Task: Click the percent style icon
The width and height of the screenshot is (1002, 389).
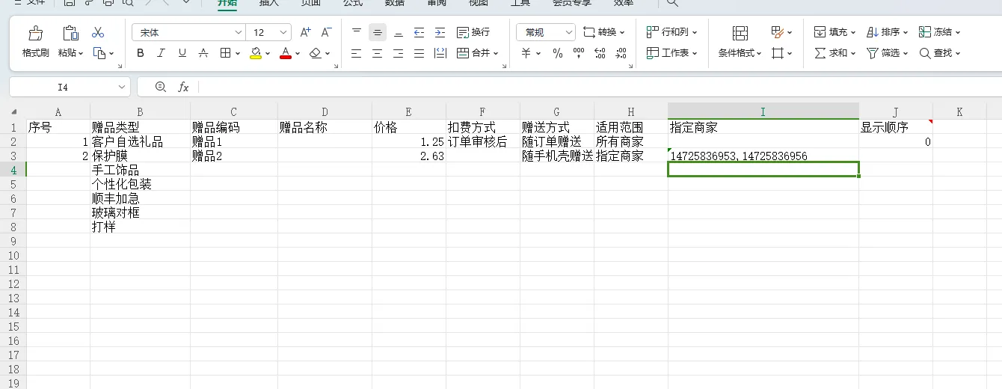Action: [x=557, y=53]
